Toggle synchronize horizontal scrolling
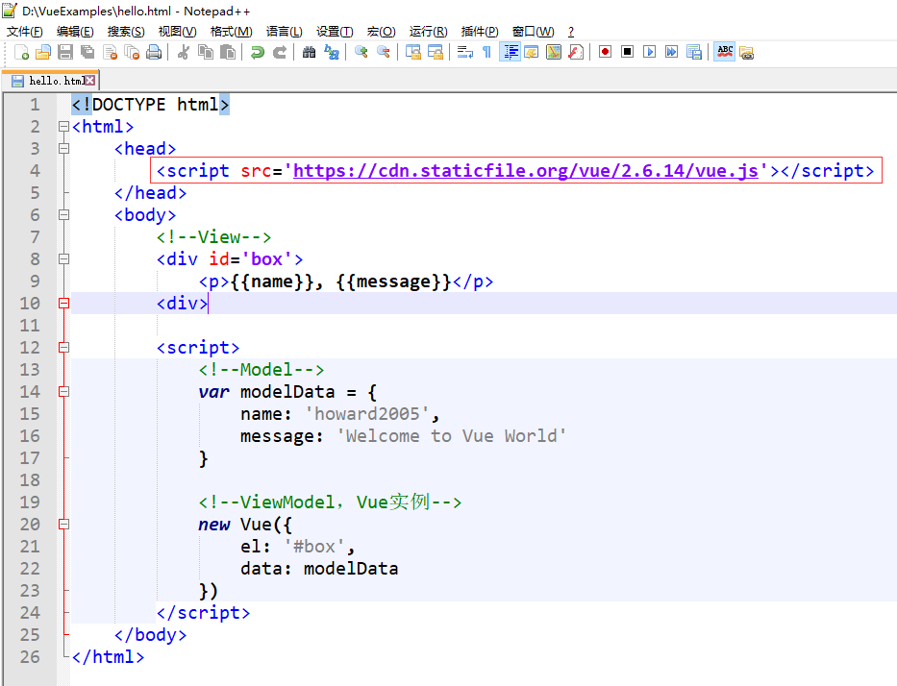The height and width of the screenshot is (686, 897). [436, 53]
